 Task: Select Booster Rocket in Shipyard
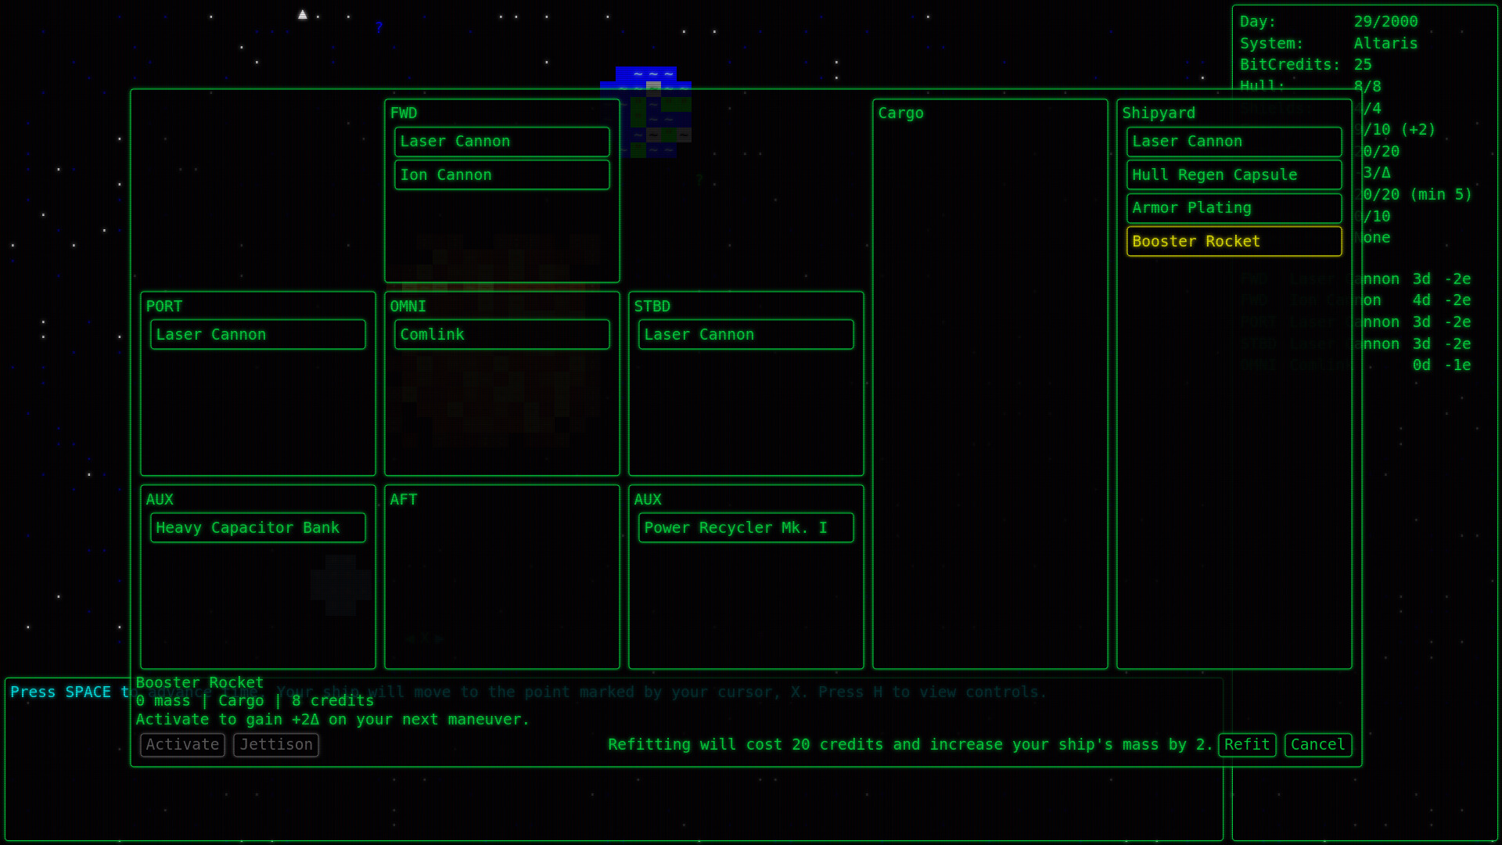1234,241
